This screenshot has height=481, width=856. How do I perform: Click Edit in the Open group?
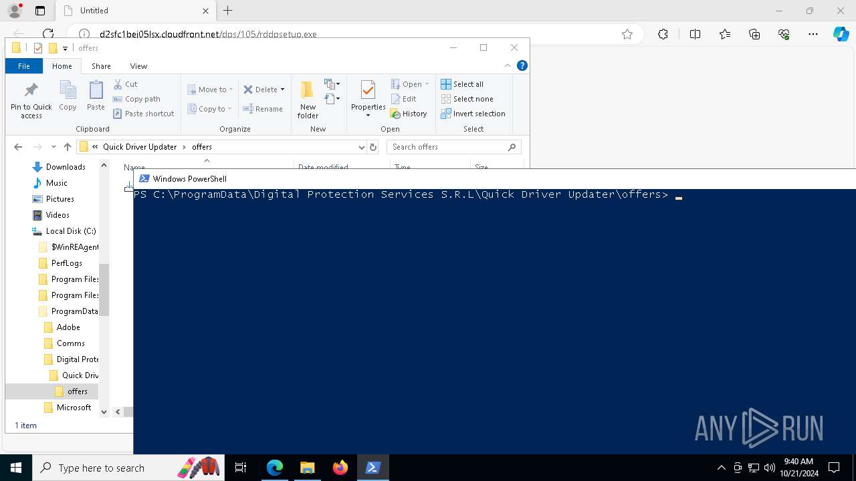(404, 99)
